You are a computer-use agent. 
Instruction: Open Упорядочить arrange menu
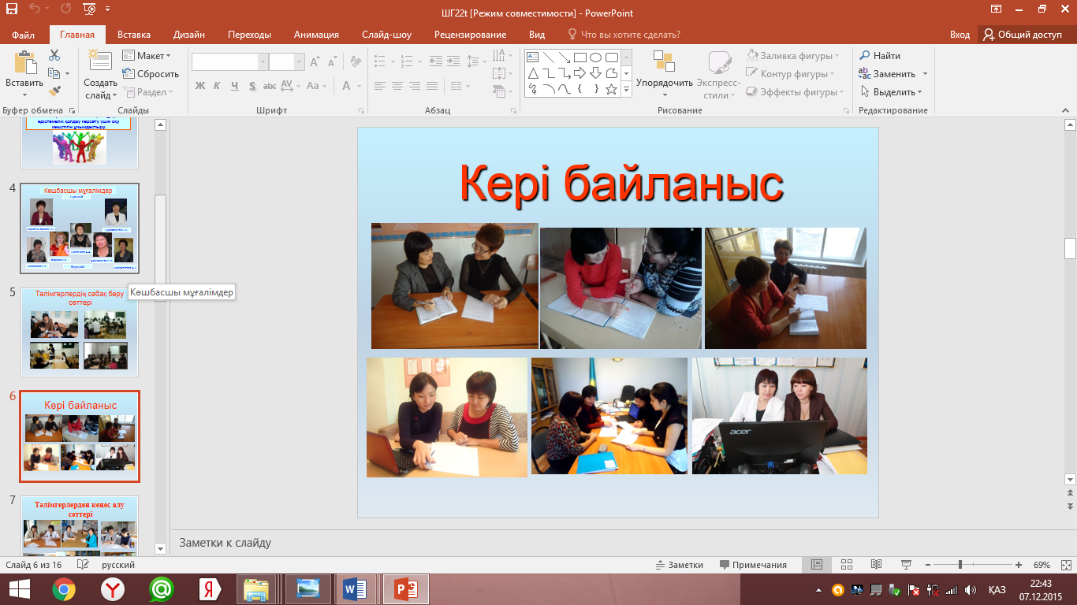tap(665, 75)
